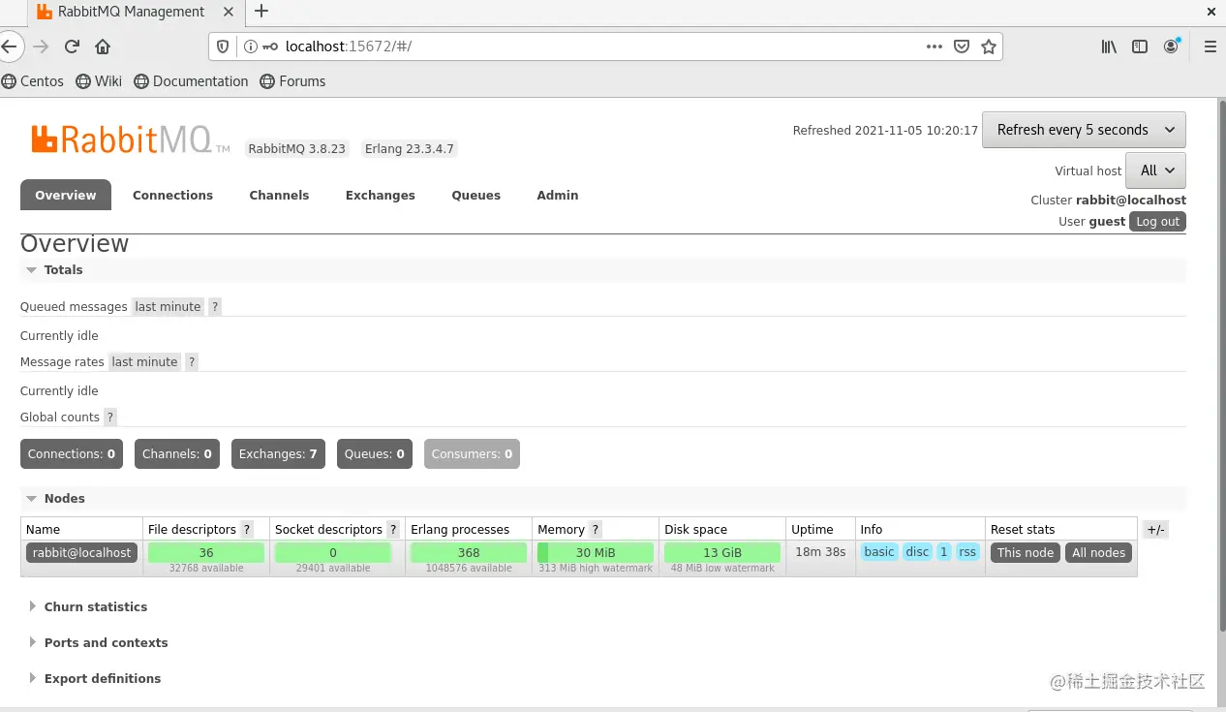The image size is (1226, 712).
Task: Expand the Export definitions section
Action: (x=94, y=678)
